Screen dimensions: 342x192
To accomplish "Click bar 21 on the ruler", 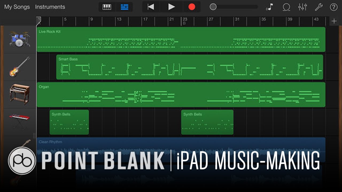I will click(171, 19).
